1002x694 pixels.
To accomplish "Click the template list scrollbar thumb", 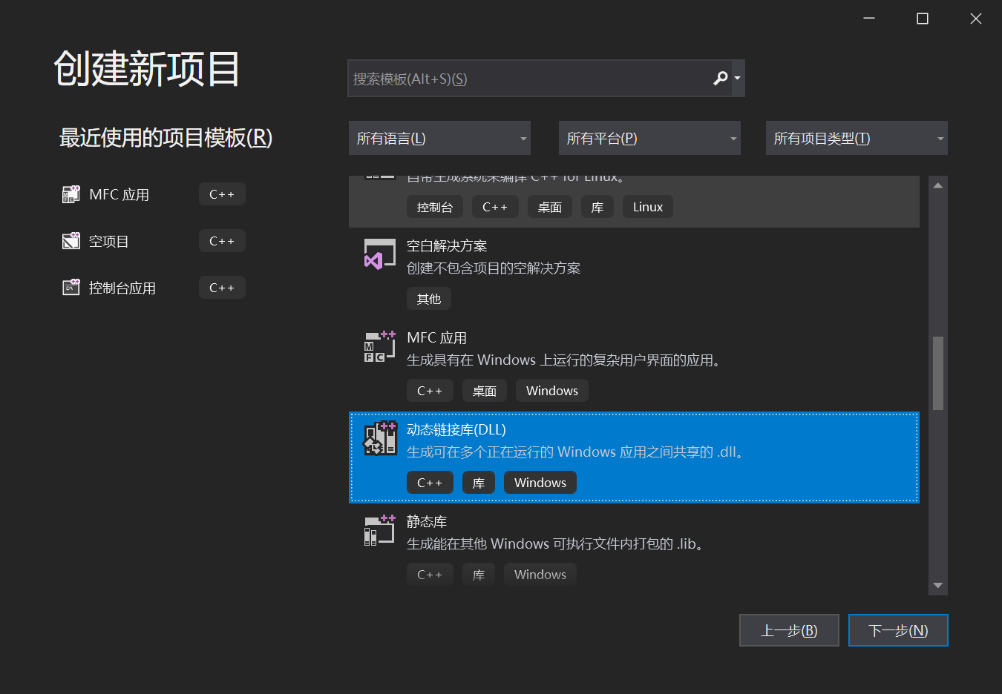I will pyautogui.click(x=938, y=373).
